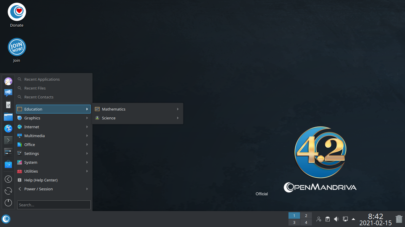Image resolution: width=405 pixels, height=227 pixels.
Task: Open the software store shopping bag icon
Action: coord(8,164)
